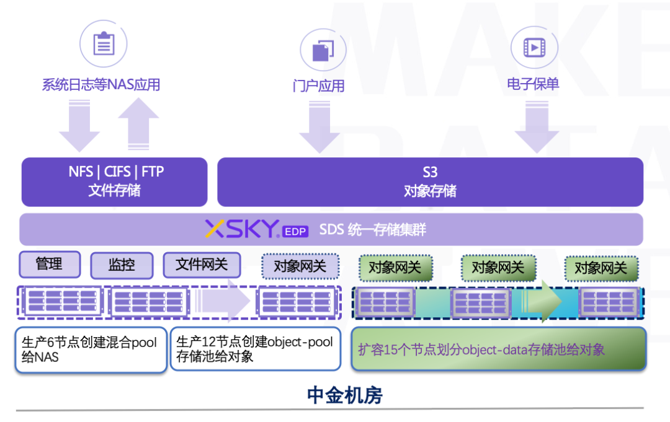670x422 pixels.
Task: Click the server unit under the 文件网关 box
Action: tap(149, 302)
